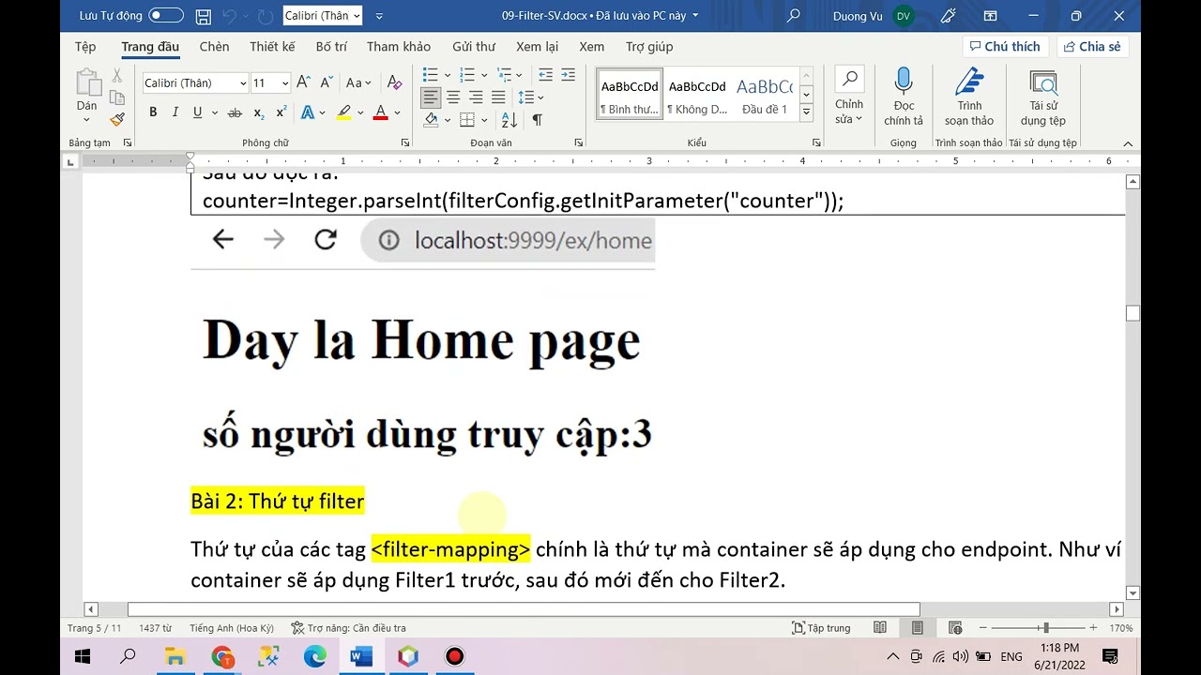Click the shading paint bucket icon

(432, 120)
